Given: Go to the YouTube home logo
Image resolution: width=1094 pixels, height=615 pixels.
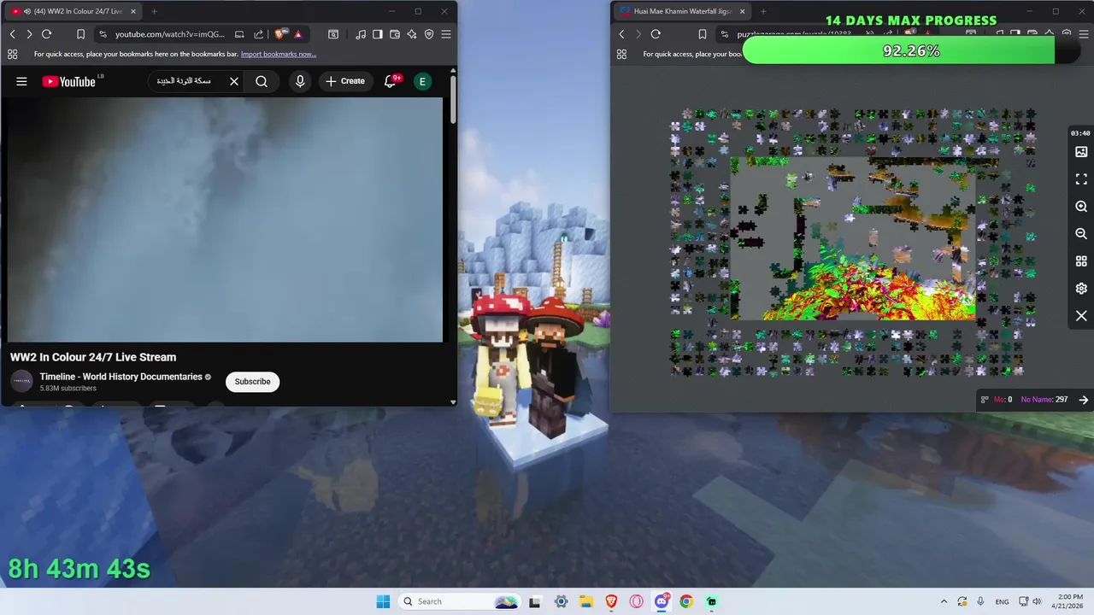Looking at the screenshot, I should coord(68,81).
